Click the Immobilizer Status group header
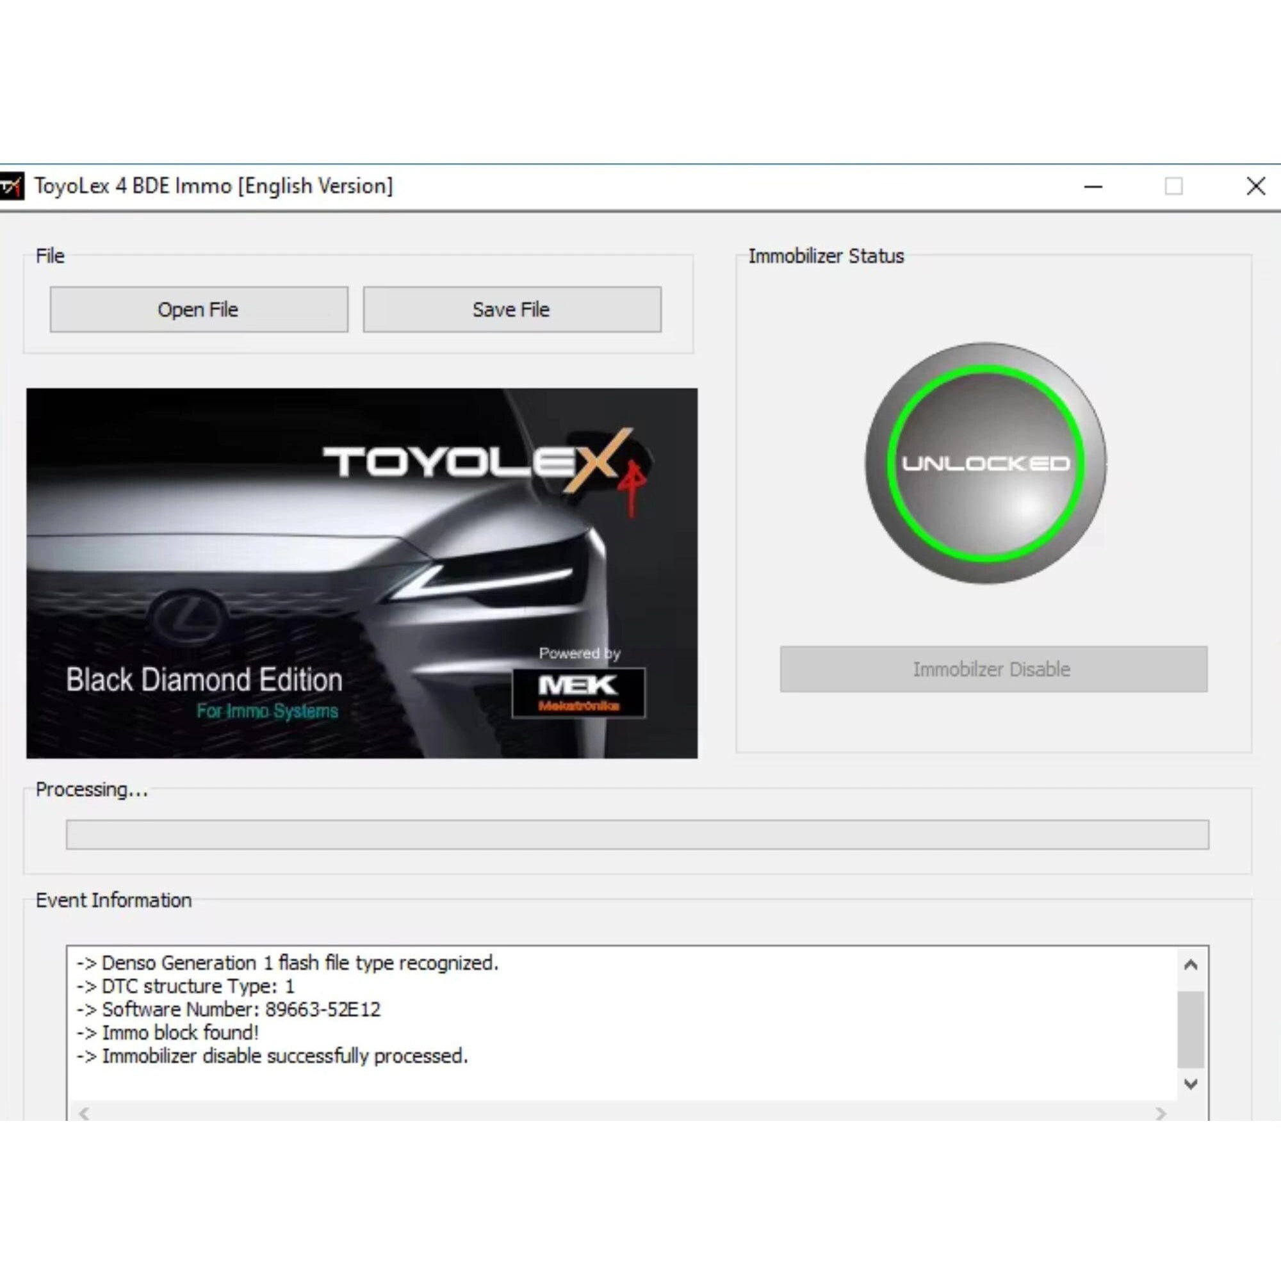1281x1281 pixels. (x=826, y=256)
